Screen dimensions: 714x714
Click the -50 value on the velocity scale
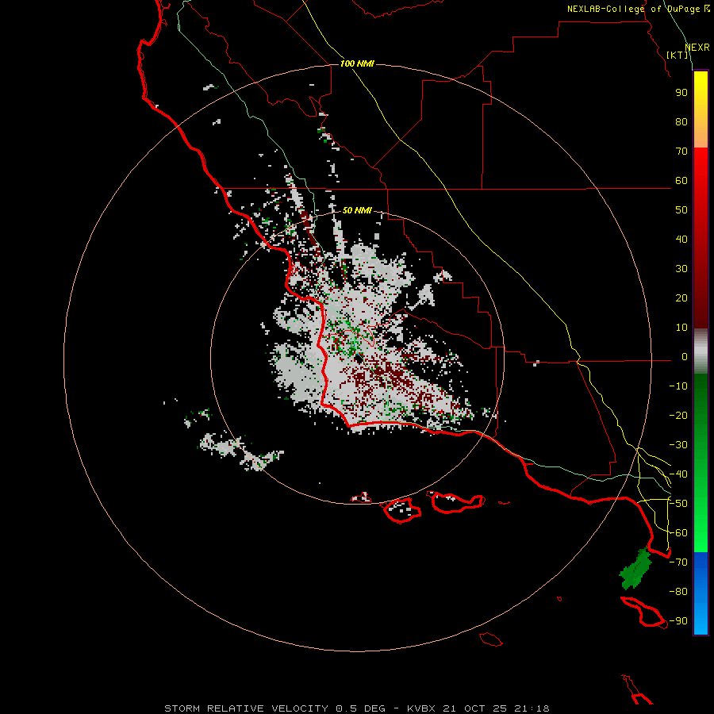678,504
